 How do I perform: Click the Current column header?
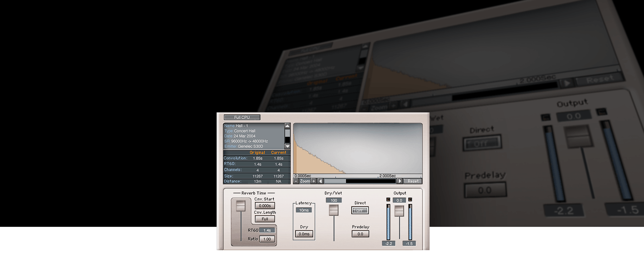click(279, 153)
